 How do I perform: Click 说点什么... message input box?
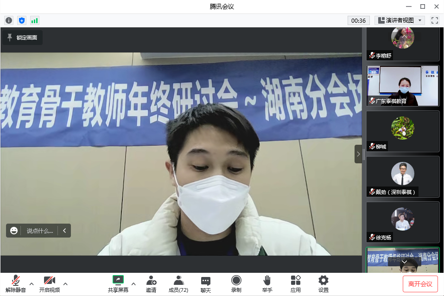[40, 231]
